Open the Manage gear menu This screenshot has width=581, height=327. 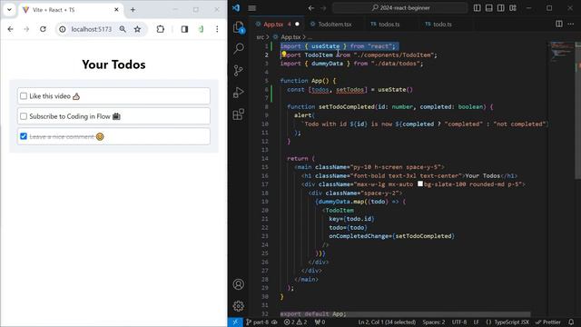pos(239,306)
